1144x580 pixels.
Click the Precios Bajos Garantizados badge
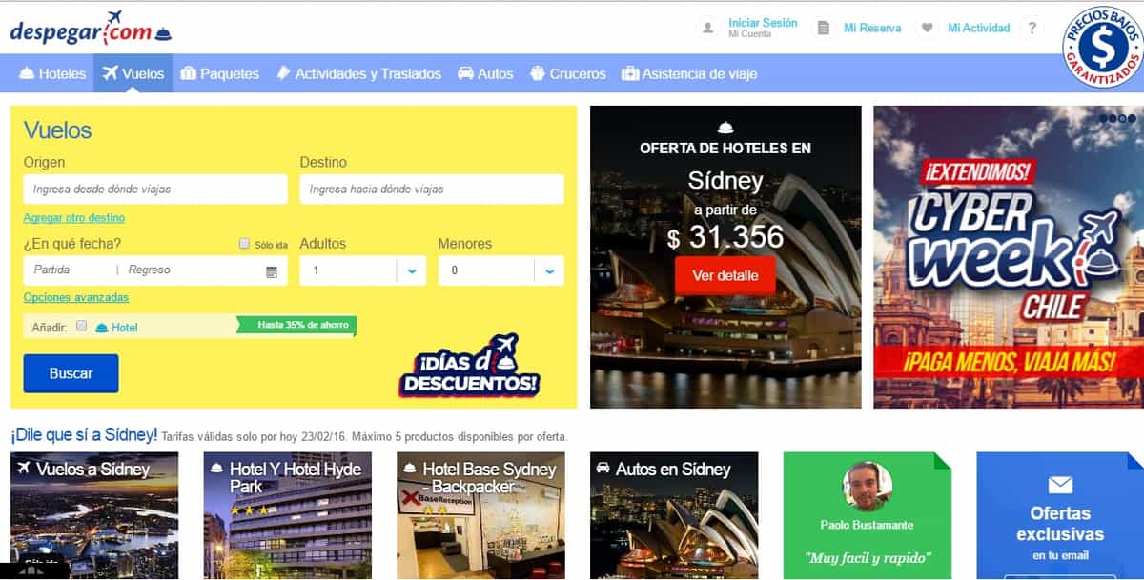pos(1102,47)
